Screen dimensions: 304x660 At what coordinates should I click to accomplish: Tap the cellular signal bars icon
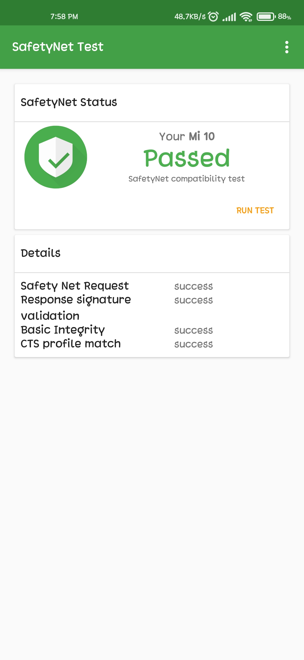coord(229,17)
